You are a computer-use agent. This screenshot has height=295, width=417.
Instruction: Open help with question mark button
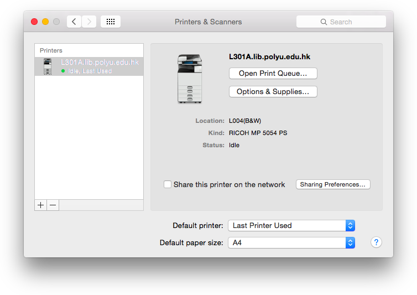tap(376, 242)
